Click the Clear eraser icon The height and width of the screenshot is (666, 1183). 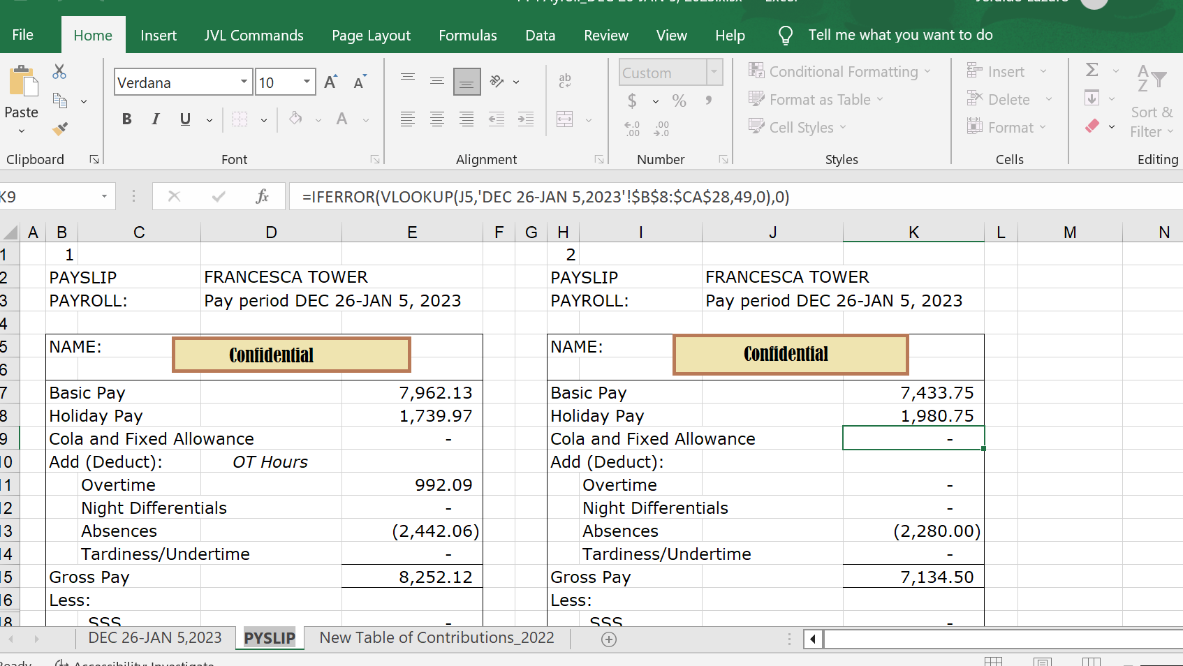click(1092, 126)
